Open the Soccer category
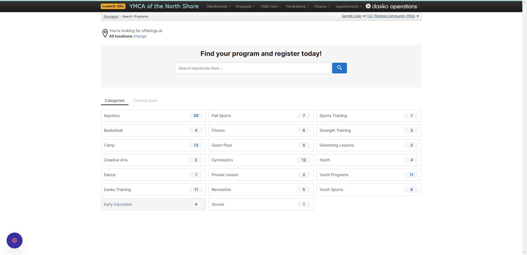This screenshot has width=527, height=255. (261, 204)
